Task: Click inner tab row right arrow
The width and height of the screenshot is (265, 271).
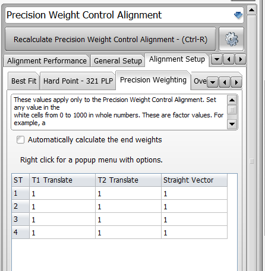Action: coord(236,82)
